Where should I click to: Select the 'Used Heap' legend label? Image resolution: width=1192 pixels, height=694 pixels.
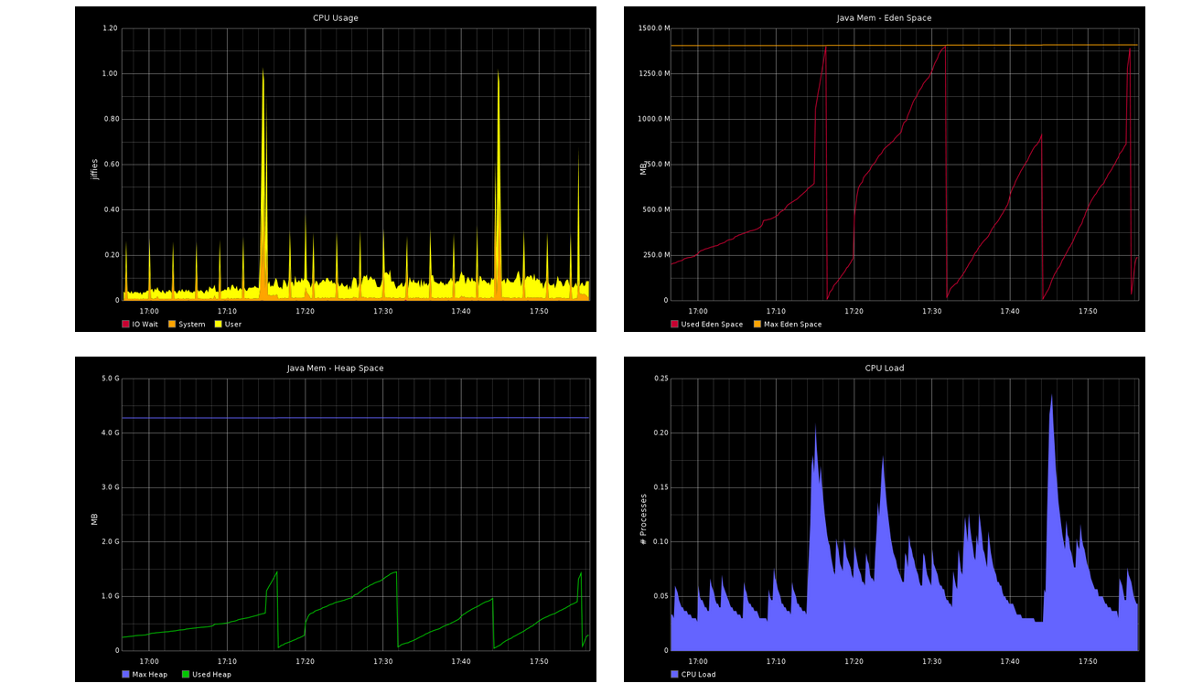[x=211, y=675]
